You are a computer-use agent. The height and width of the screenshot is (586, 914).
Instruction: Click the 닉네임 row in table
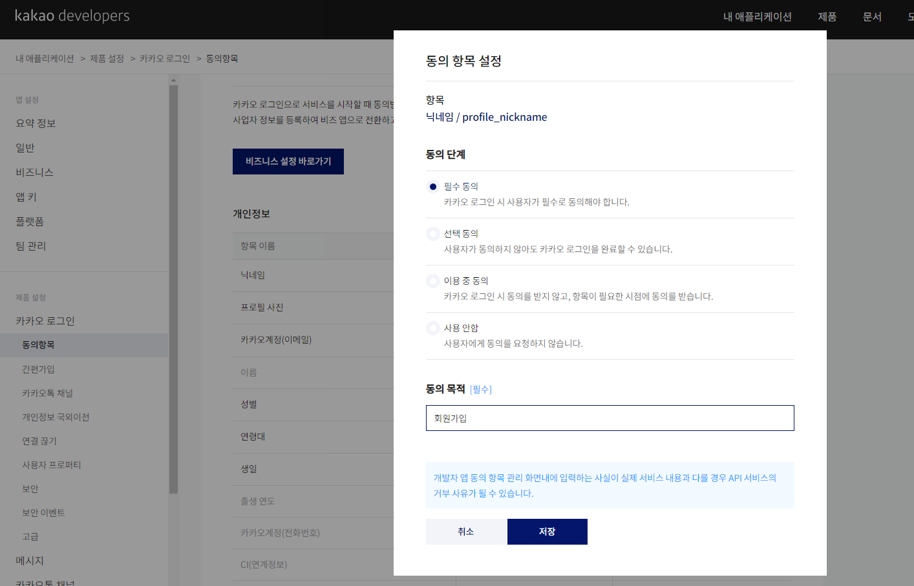point(313,275)
